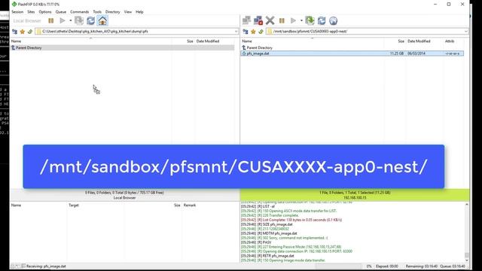The image size is (482, 271).
Task: Click the log scrollbar up arrow
Action: click(x=467, y=204)
